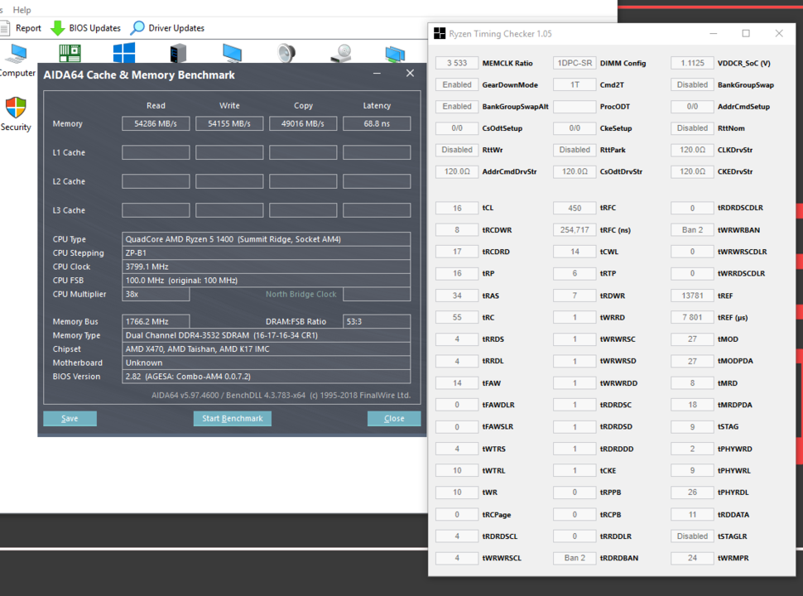Click the empty L3 Cache Latency field
Image resolution: width=803 pixels, height=596 pixels.
[377, 210]
